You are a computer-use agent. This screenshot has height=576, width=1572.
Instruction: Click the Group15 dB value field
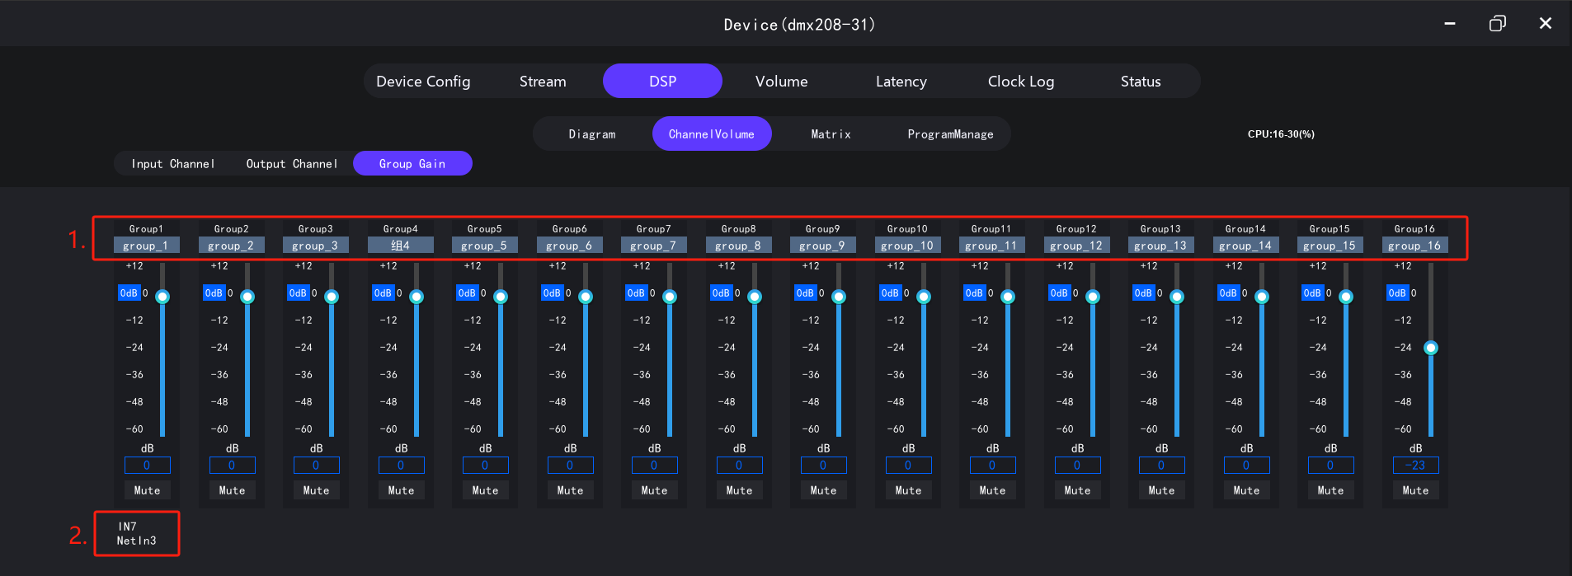tap(1331, 466)
